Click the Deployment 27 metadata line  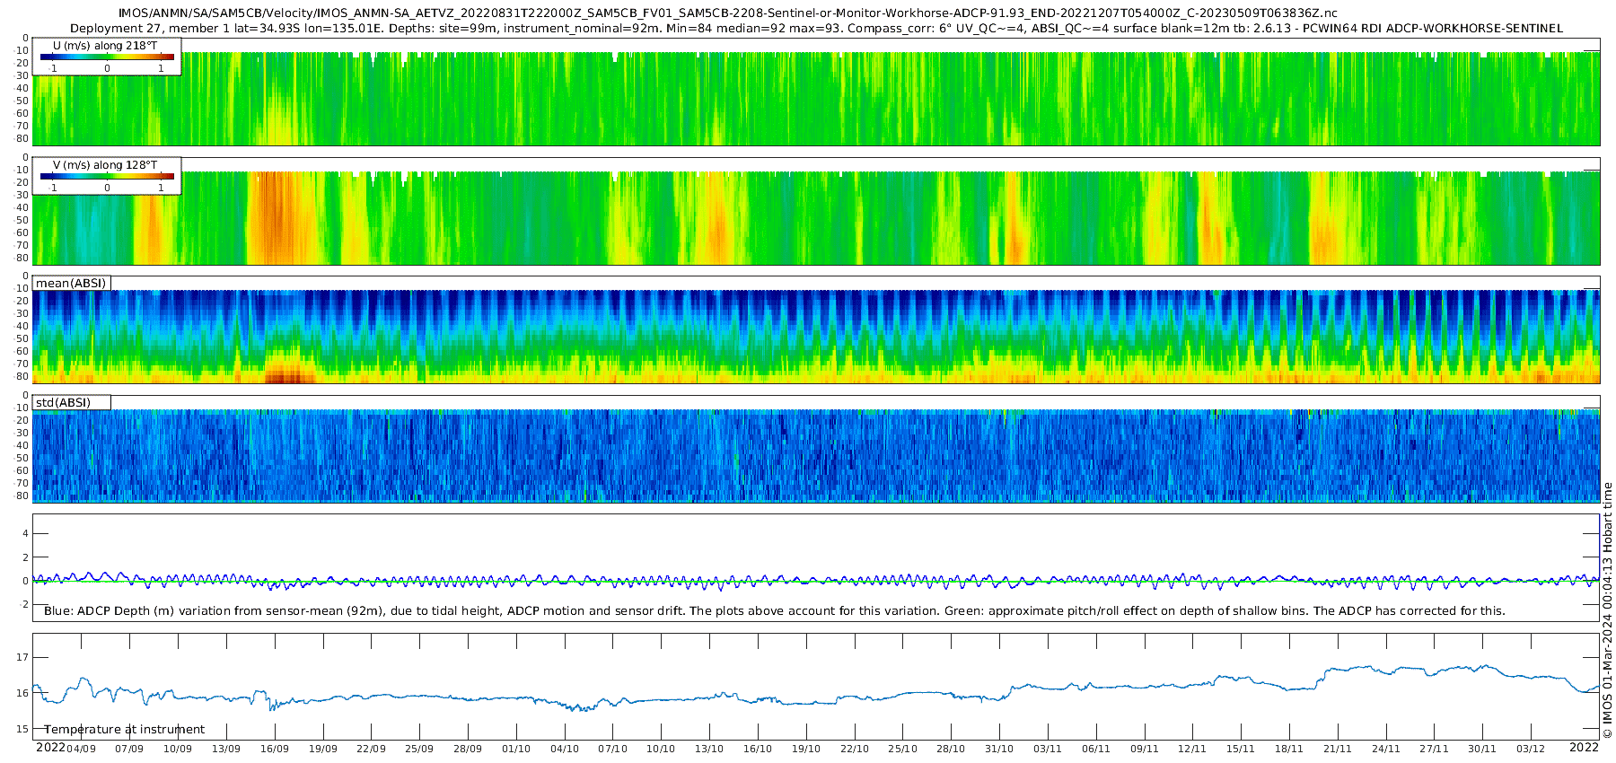tap(816, 29)
